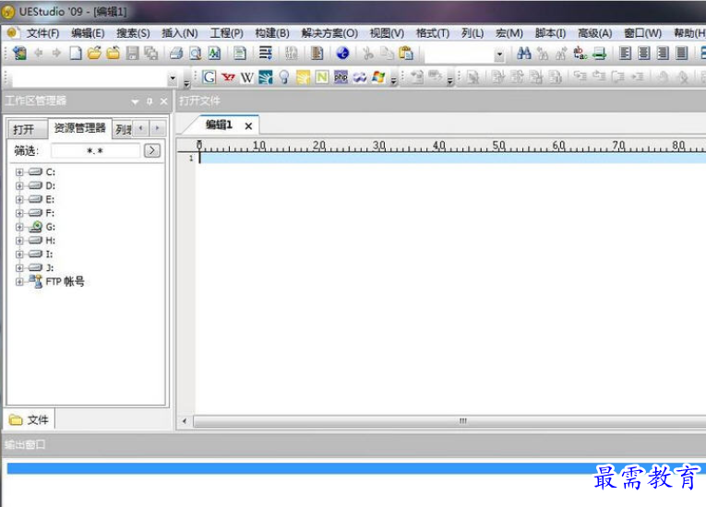This screenshot has height=507, width=706.
Task: Close the 编辑1 tab
Action: tap(248, 126)
